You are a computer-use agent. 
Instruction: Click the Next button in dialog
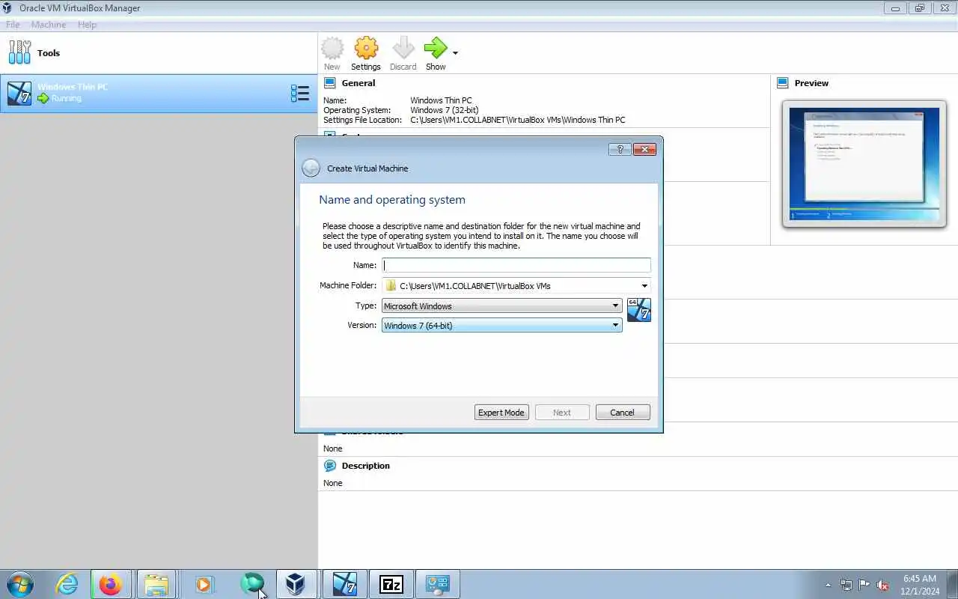click(562, 413)
